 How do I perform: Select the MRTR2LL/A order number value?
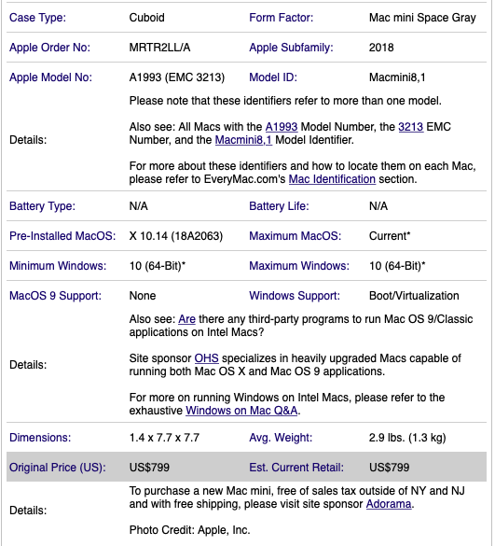click(x=159, y=48)
